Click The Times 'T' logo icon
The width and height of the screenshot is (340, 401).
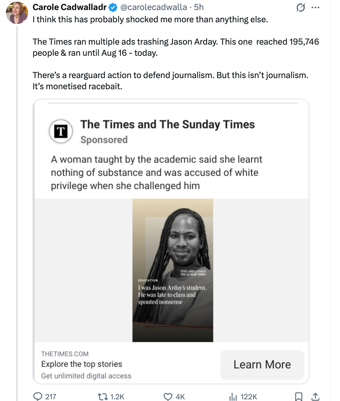click(61, 131)
